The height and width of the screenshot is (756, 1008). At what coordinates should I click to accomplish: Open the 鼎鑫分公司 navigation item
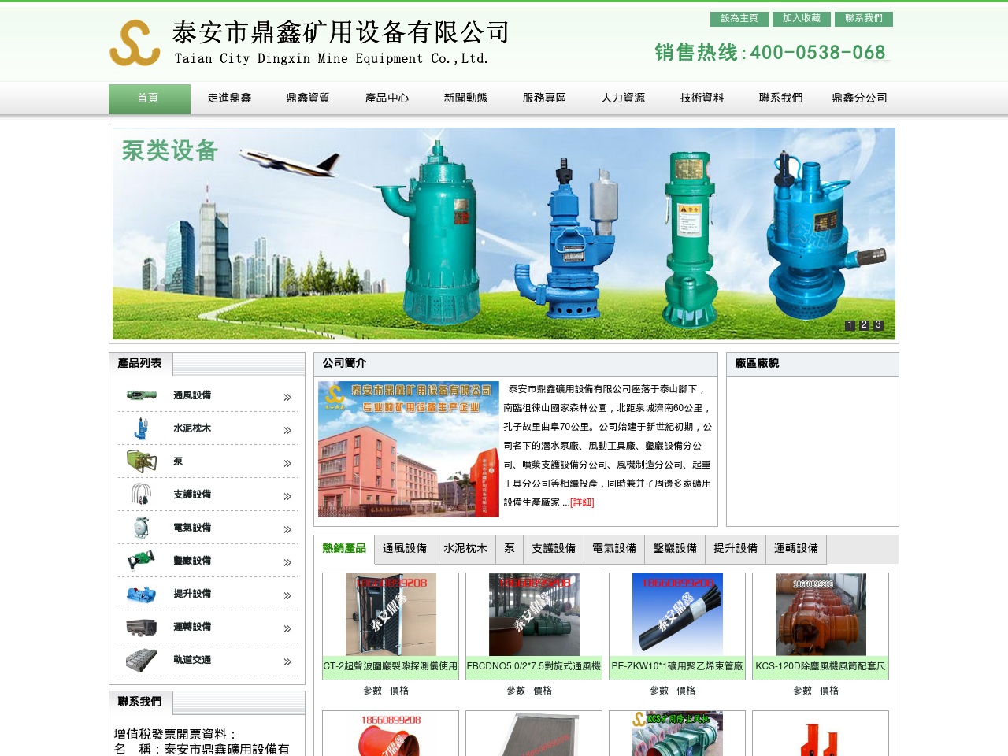coord(859,98)
